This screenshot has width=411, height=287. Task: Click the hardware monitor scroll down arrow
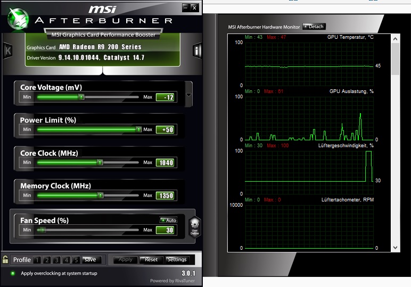click(x=395, y=248)
